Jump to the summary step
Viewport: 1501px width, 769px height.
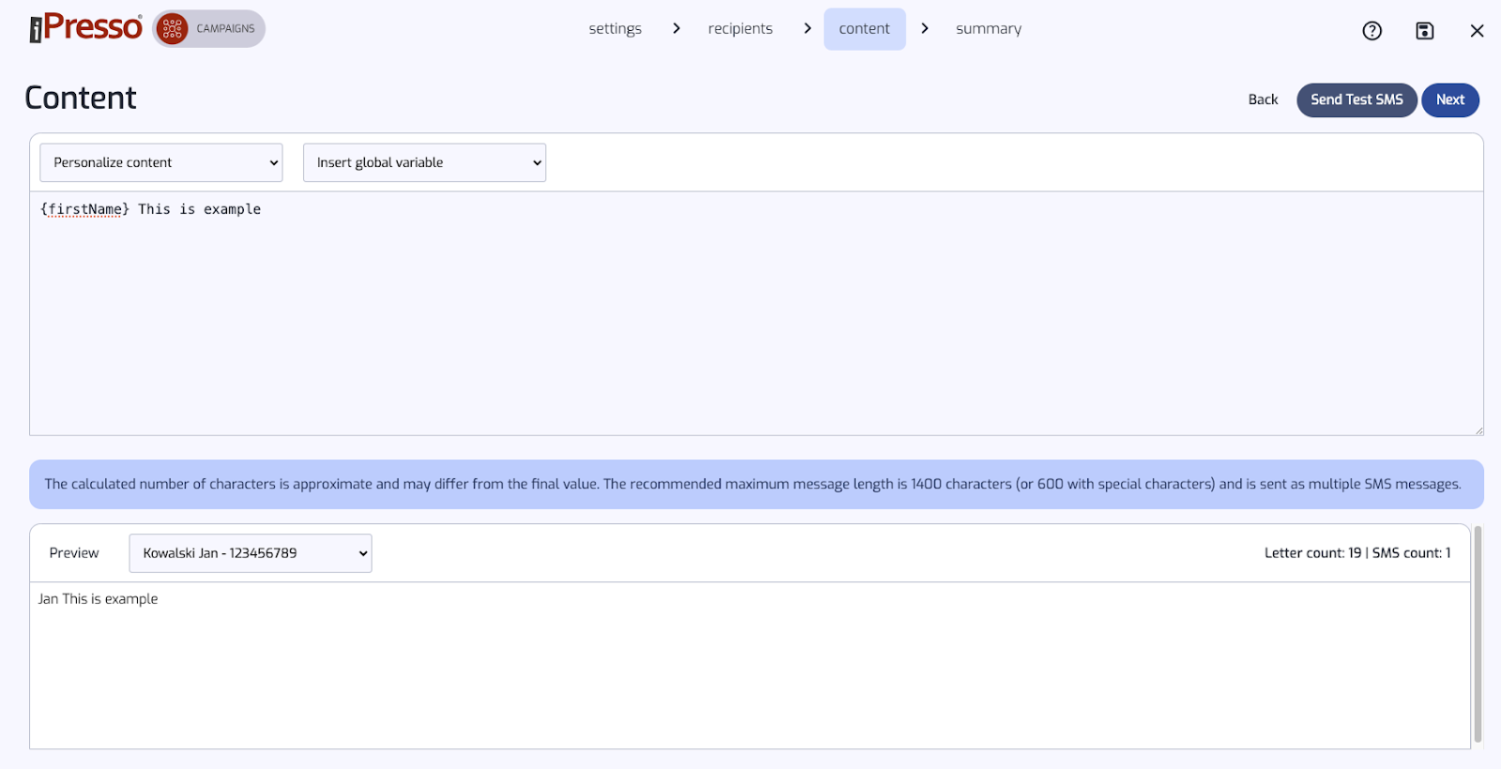988,29
